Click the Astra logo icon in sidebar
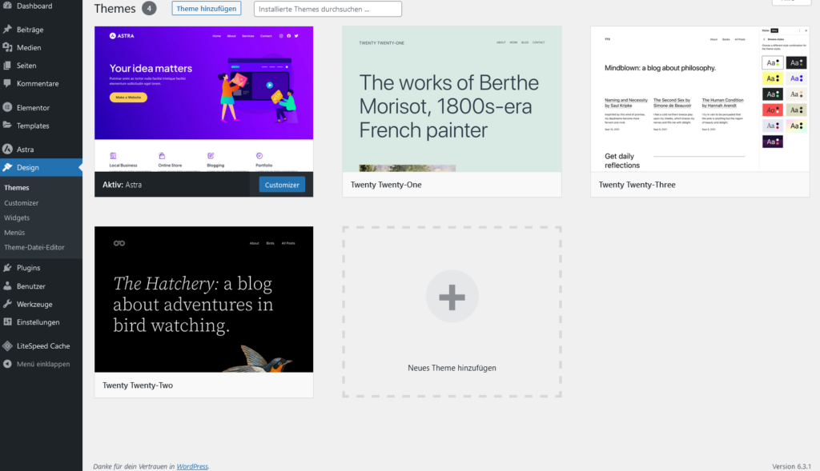The width and height of the screenshot is (820, 471). pos(8,150)
